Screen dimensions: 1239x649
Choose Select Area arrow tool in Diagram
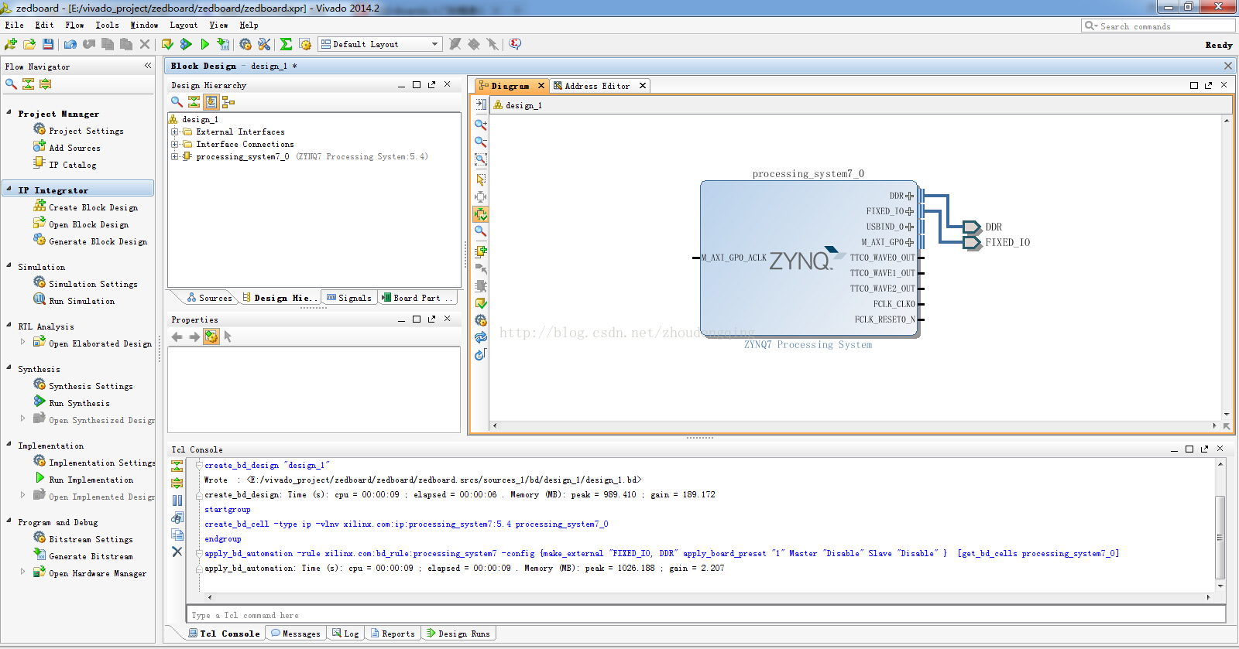[x=481, y=179]
